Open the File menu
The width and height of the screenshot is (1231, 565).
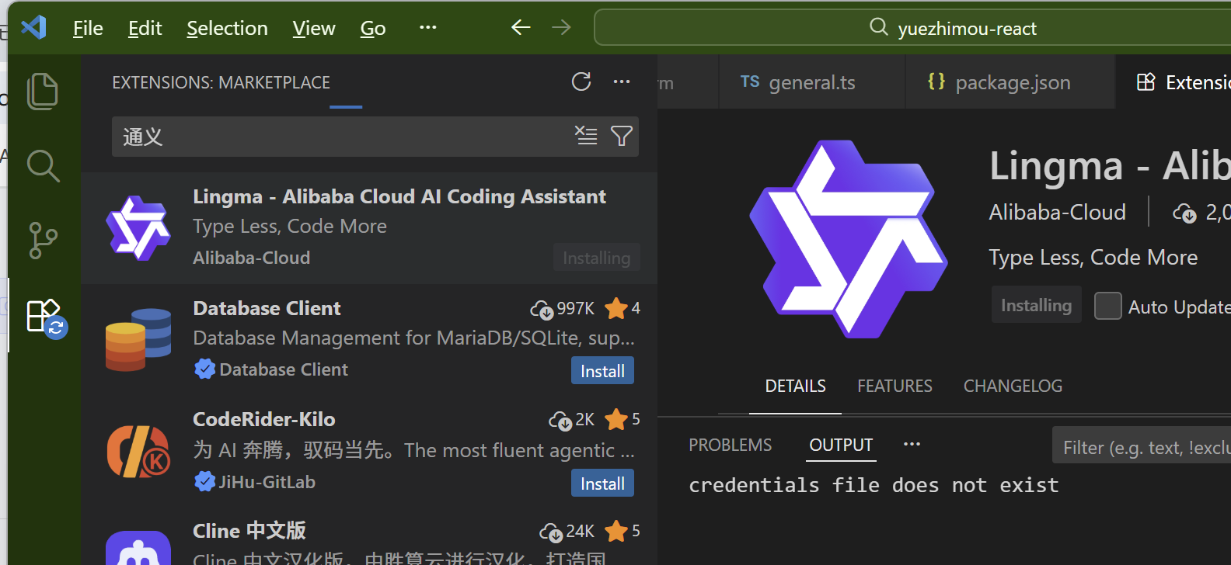[x=88, y=29]
